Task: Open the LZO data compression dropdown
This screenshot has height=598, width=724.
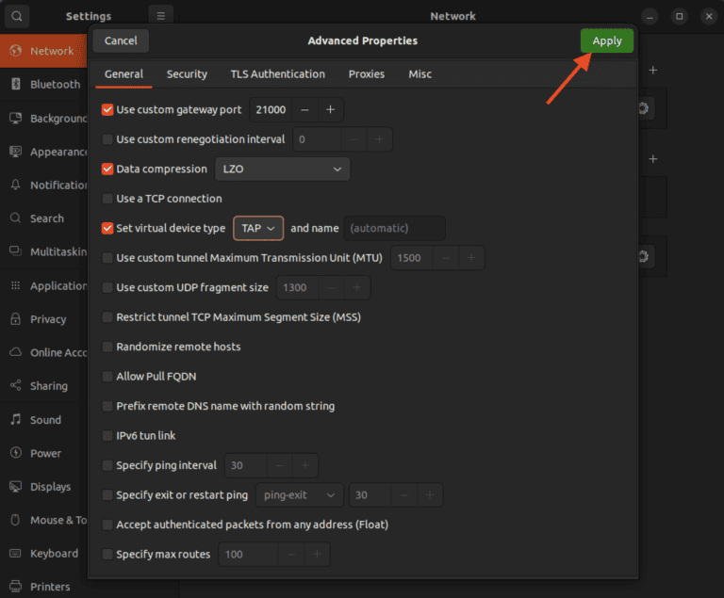Action: (x=281, y=170)
